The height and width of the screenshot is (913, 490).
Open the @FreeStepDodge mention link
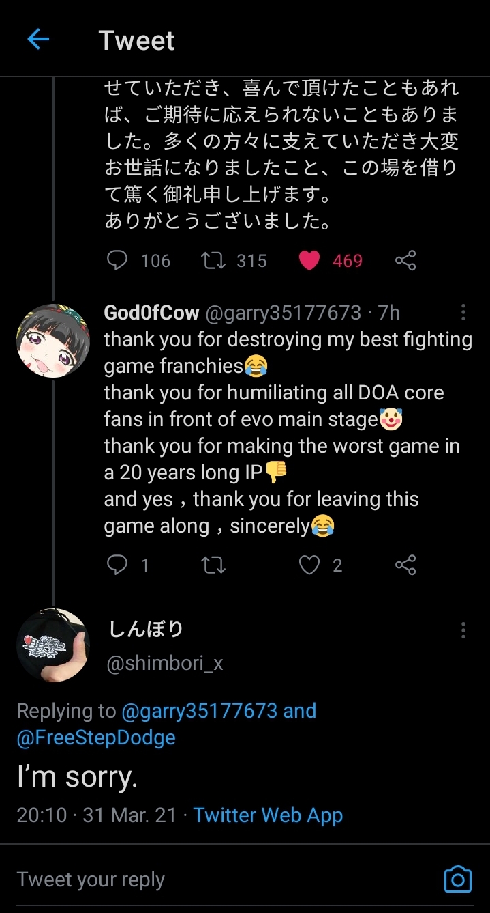96,738
